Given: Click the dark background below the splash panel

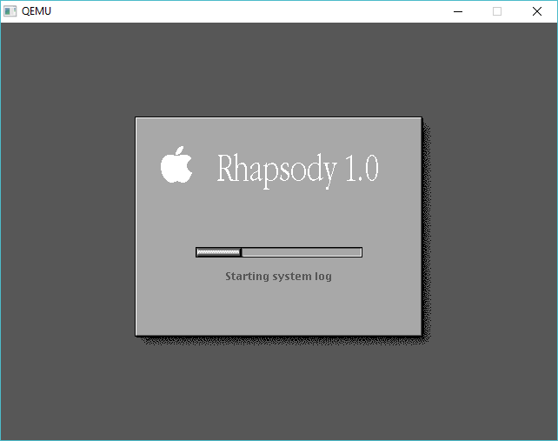Looking at the screenshot, I should coord(278,391).
